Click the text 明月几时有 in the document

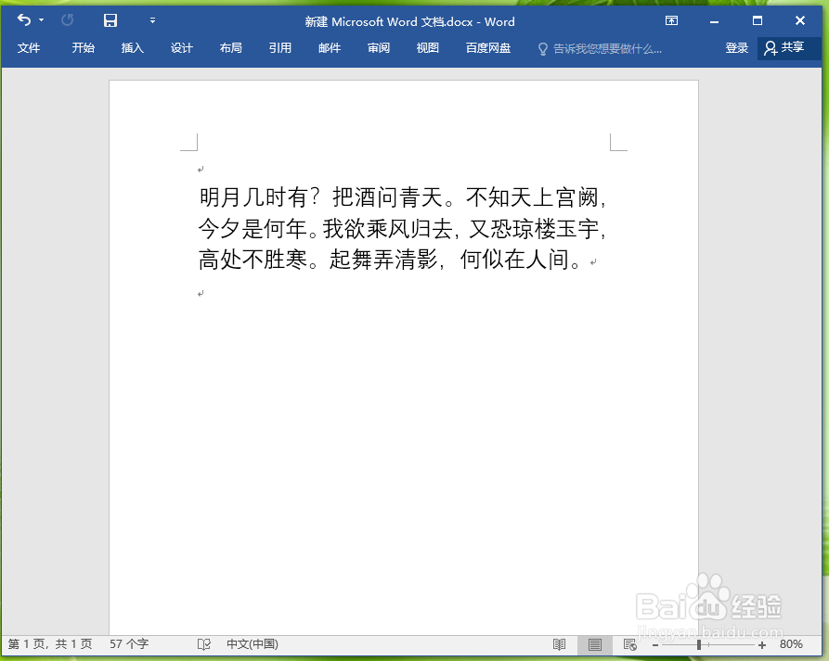click(253, 197)
